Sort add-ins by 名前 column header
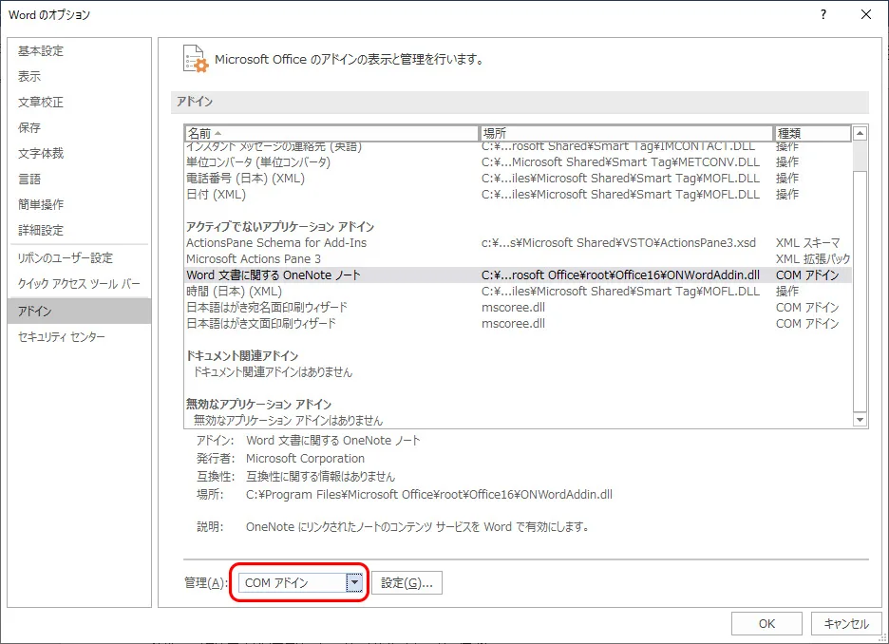 tap(332, 133)
